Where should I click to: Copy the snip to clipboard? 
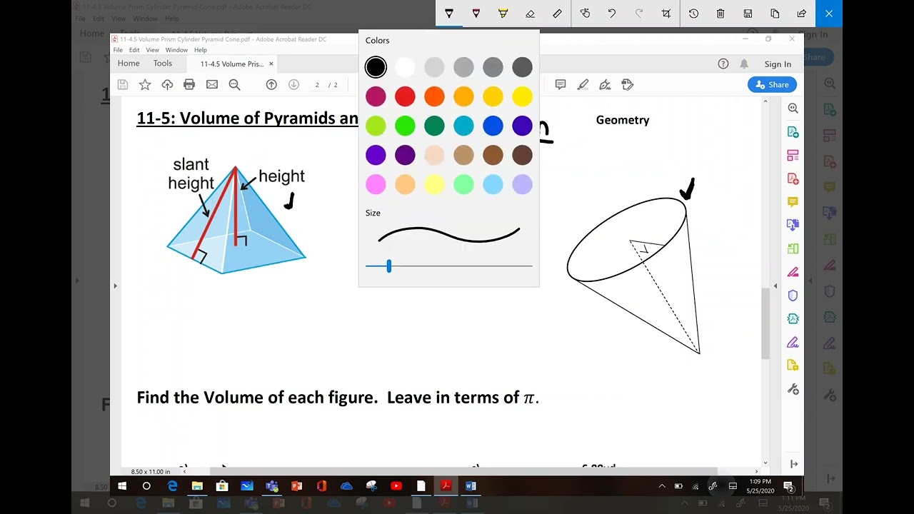(x=775, y=14)
